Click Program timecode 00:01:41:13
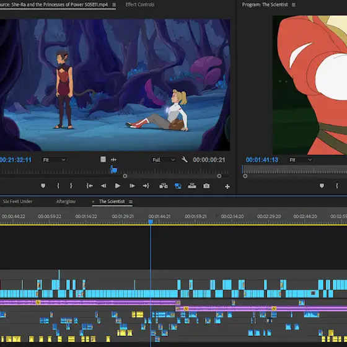Viewport: 347px width, 347px height. pos(261,160)
